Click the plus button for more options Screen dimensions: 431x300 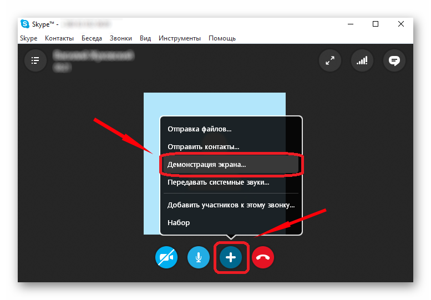coord(231,257)
